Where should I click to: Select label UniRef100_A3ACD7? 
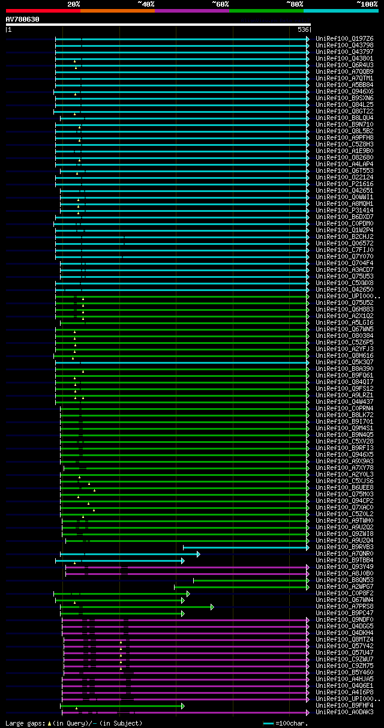(344, 269)
